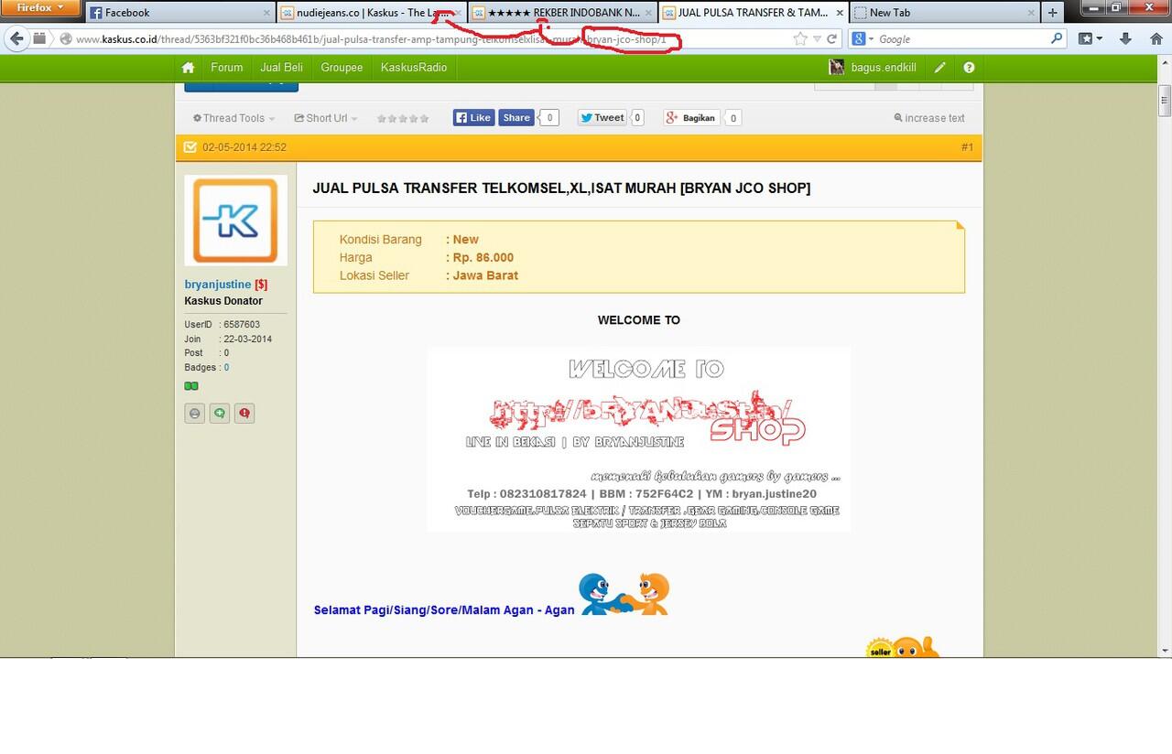This screenshot has height=754, width=1172.
Task: Click the Kaskus Donator title text
Action: (223, 301)
